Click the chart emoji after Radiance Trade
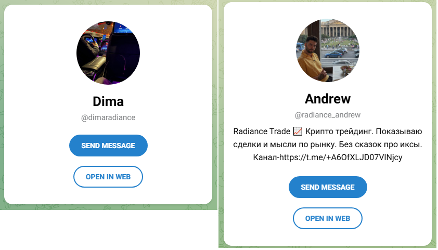The height and width of the screenshot is (250, 438). click(298, 131)
